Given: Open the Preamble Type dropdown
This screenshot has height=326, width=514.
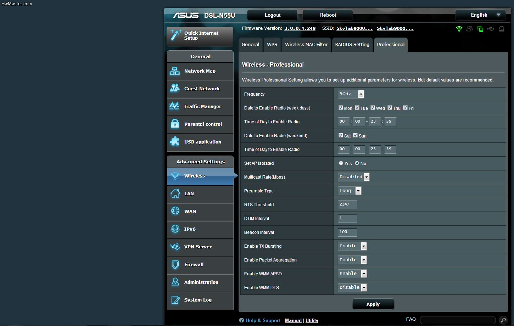Looking at the screenshot, I should (350, 191).
